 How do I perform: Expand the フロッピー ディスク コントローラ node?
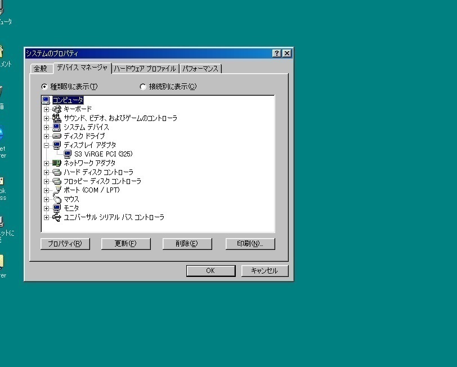(x=46, y=181)
